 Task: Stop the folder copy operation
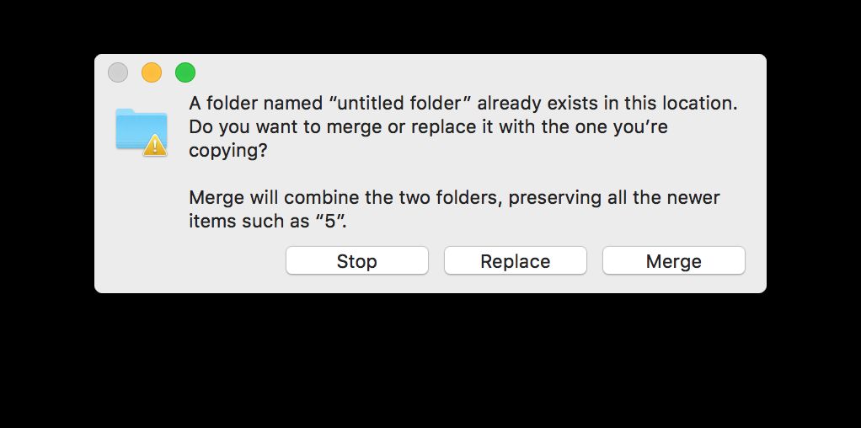coord(356,261)
